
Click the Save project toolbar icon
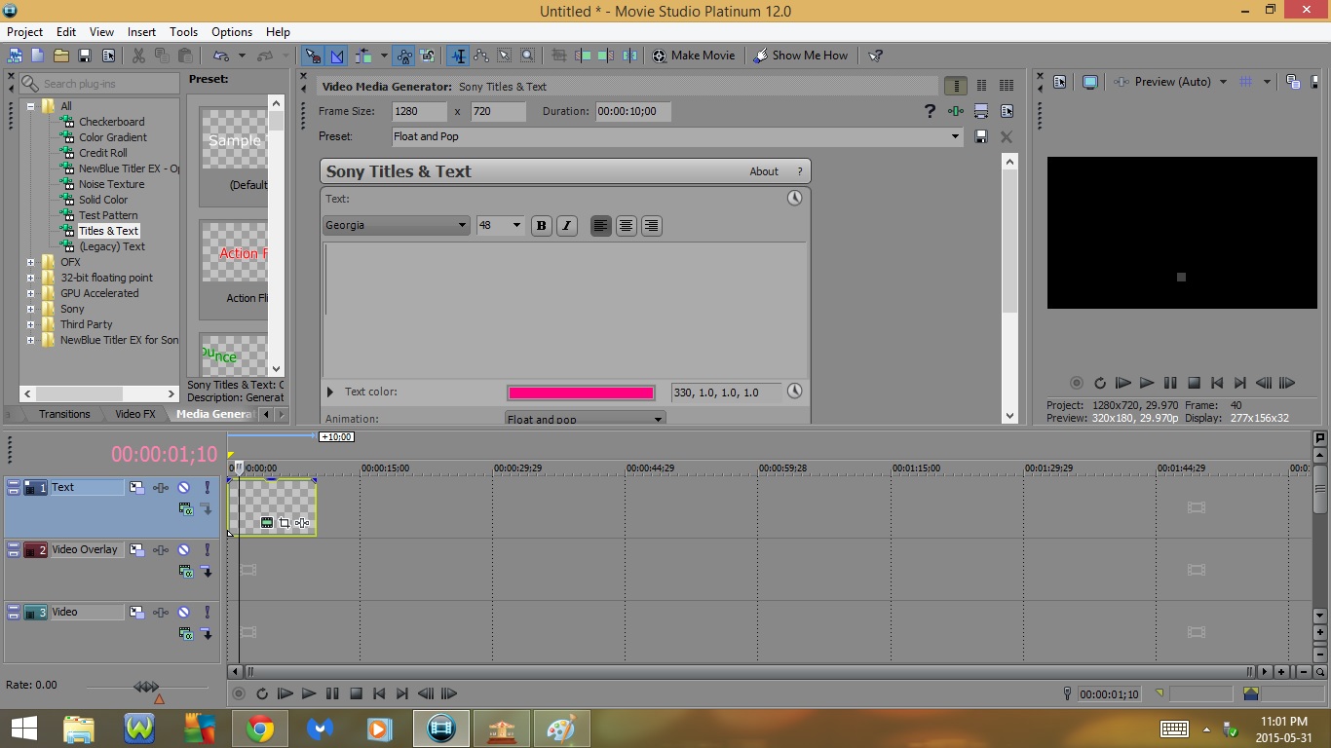85,56
